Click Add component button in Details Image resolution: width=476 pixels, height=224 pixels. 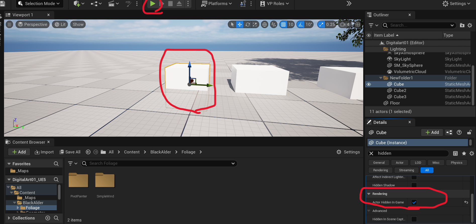(x=432, y=132)
